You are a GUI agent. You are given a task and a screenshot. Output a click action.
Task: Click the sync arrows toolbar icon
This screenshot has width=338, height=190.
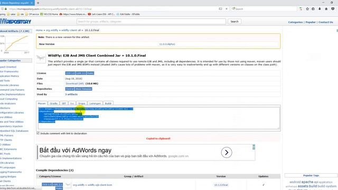tap(301, 9)
